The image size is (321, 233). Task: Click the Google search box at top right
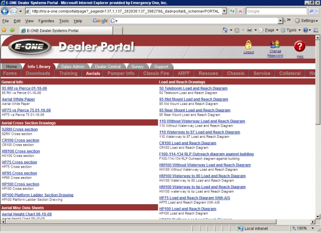[x=276, y=11]
